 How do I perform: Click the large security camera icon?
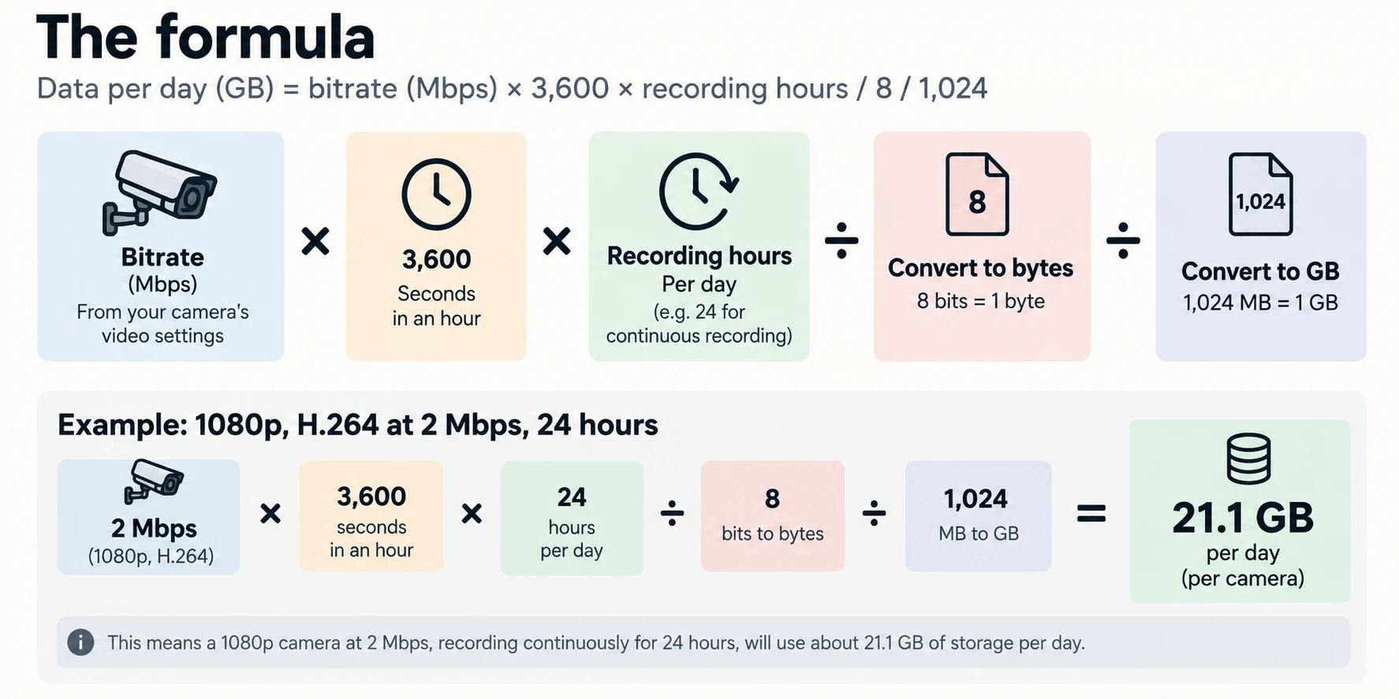pos(159,193)
